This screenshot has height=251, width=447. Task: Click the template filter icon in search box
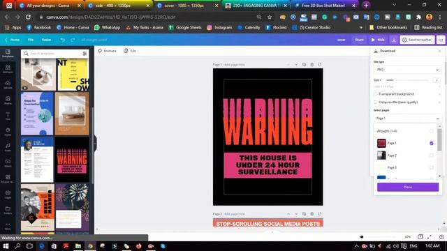[x=85, y=54]
